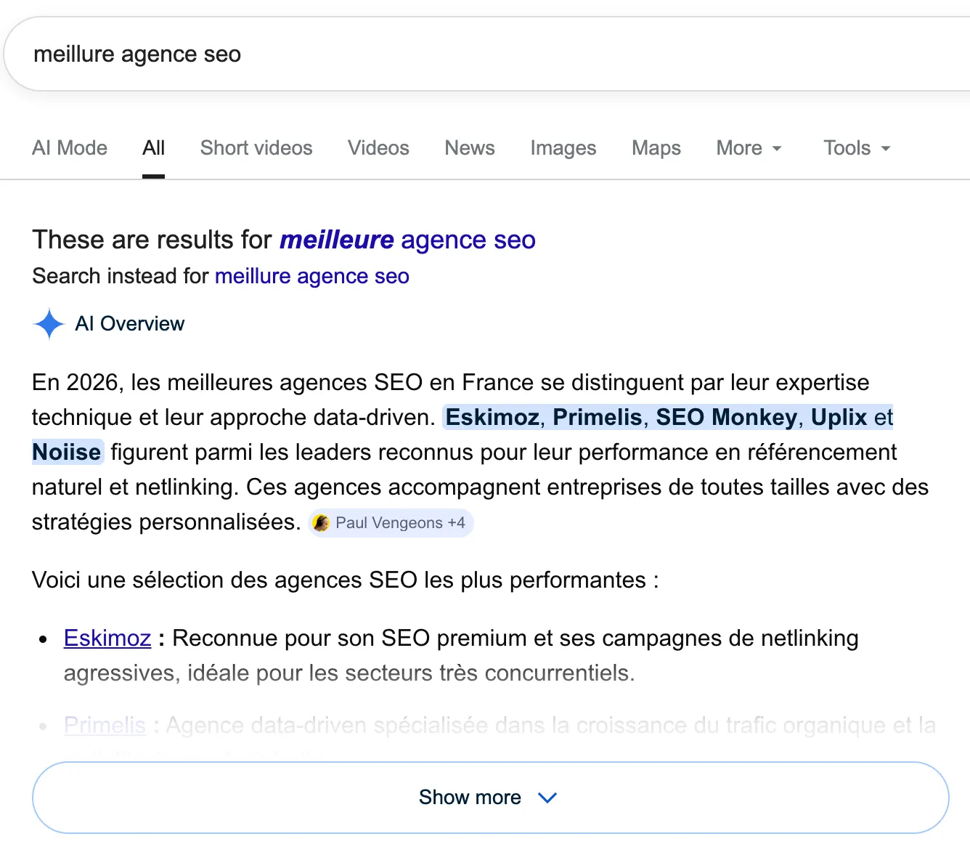Click Show more to expand overview
Image resolution: width=970 pixels, height=847 pixels.
click(x=491, y=798)
